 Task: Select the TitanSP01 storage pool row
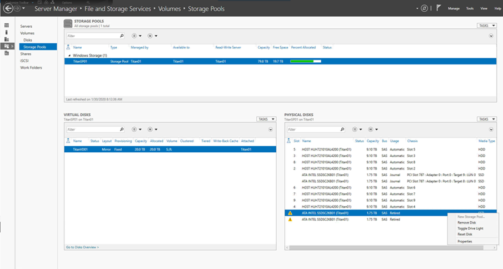click(x=280, y=61)
